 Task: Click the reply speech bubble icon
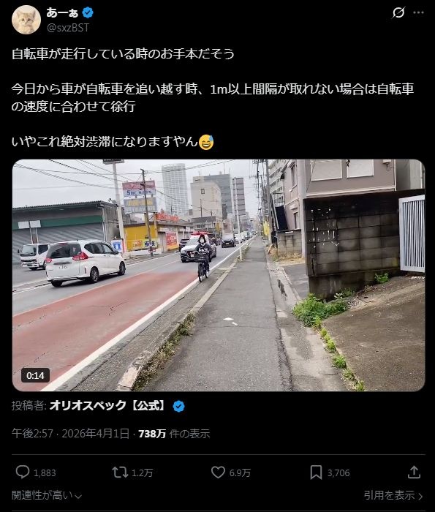tap(23, 473)
